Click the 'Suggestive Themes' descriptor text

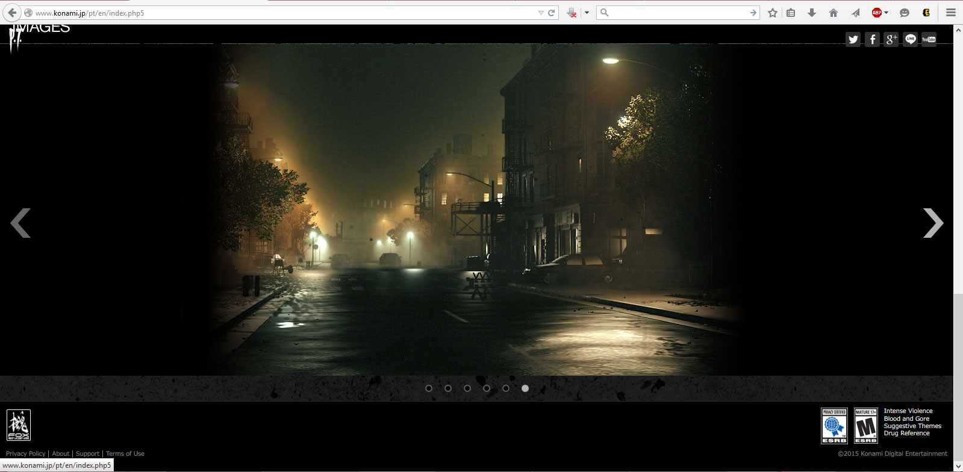click(x=912, y=426)
